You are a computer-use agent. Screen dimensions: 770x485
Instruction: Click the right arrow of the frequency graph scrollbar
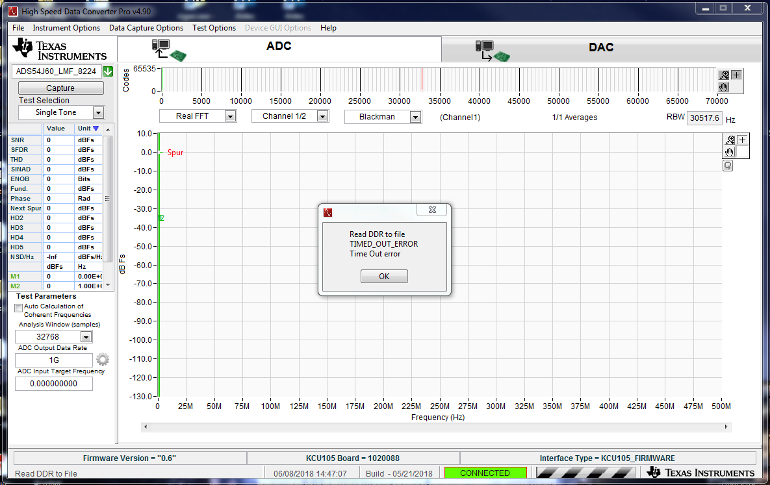tap(726, 427)
